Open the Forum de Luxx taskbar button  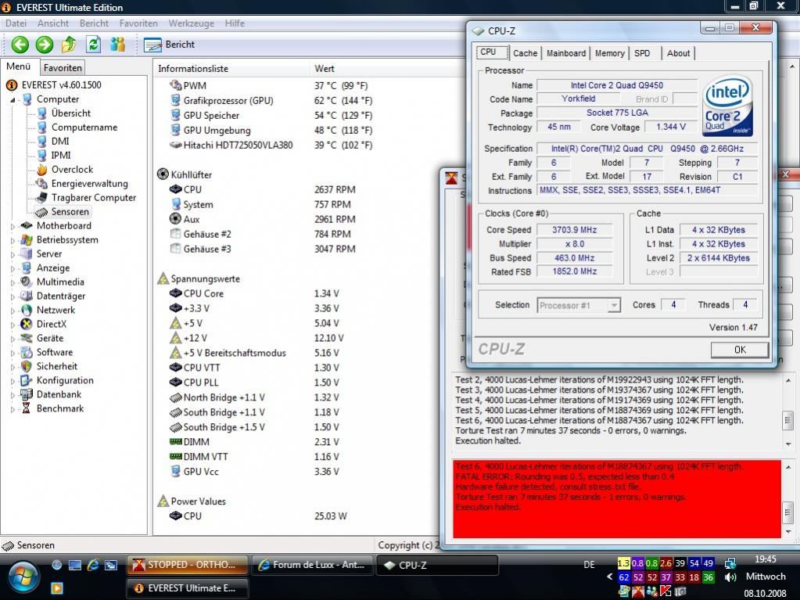pyautogui.click(x=313, y=565)
